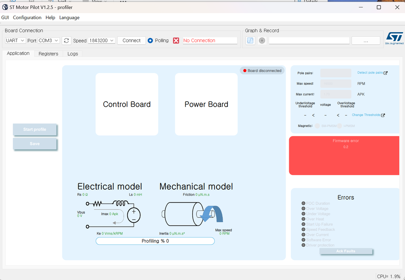Click the red Firmware error panel
405x280 pixels.
pyautogui.click(x=344, y=156)
